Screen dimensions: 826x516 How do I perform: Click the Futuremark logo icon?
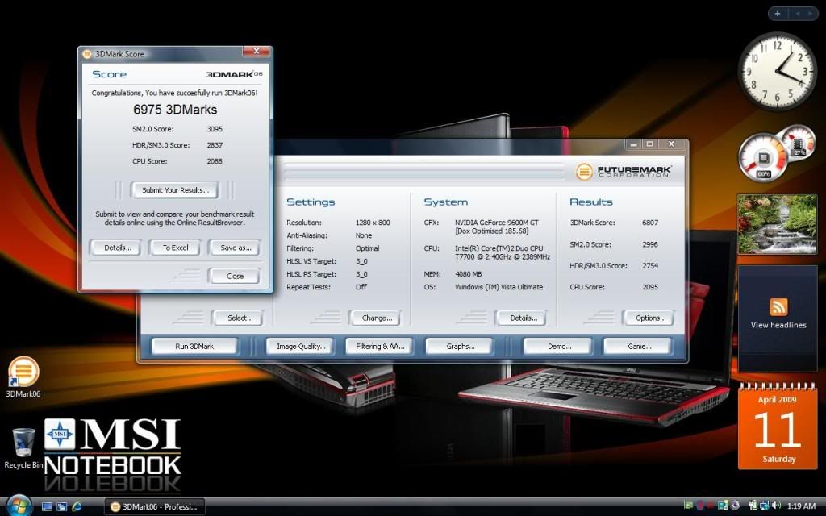click(584, 171)
